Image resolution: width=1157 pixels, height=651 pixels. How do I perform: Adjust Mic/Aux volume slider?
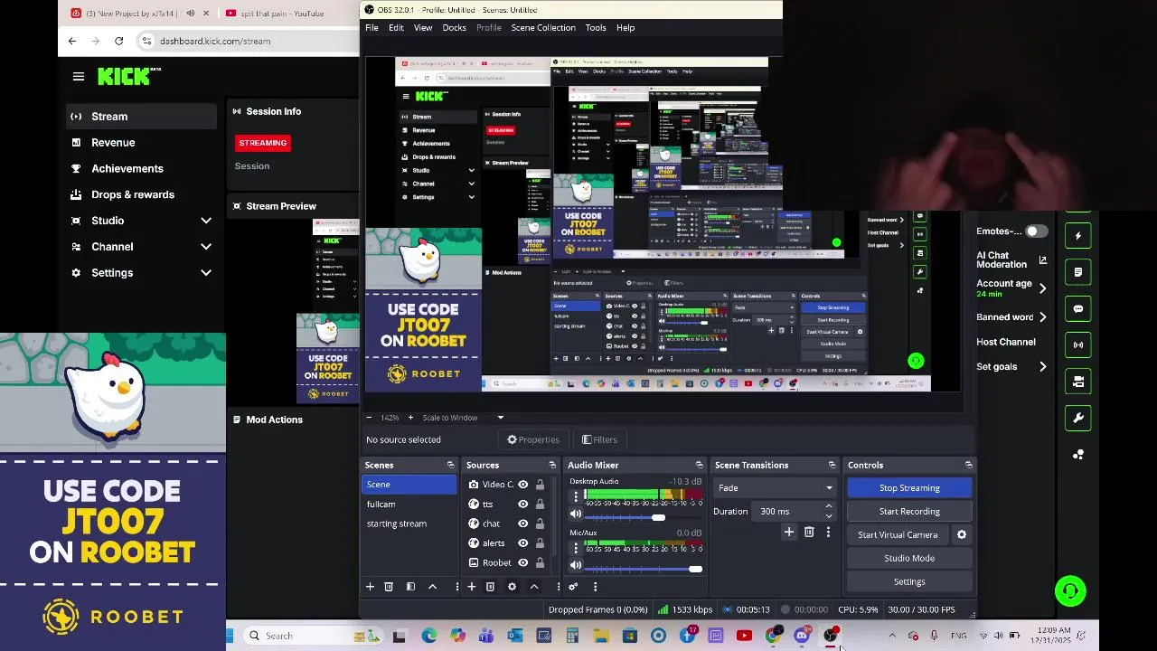pyautogui.click(x=695, y=569)
